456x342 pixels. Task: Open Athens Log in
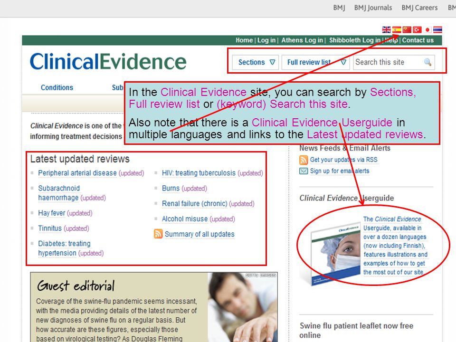tap(302, 40)
